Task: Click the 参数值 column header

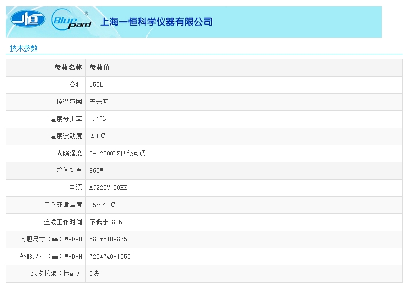Action: click(96, 68)
